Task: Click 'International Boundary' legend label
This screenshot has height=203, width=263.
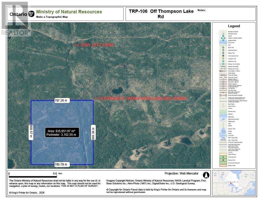Action: click(x=234, y=144)
